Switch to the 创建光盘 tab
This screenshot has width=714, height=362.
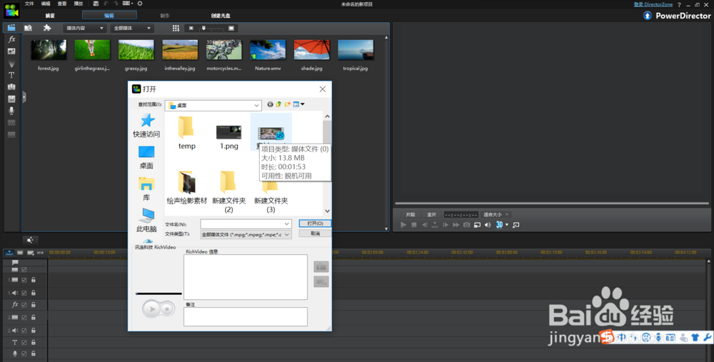(221, 16)
